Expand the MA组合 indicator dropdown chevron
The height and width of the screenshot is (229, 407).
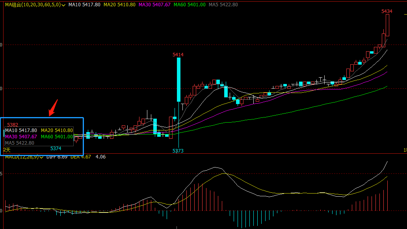[63, 5]
